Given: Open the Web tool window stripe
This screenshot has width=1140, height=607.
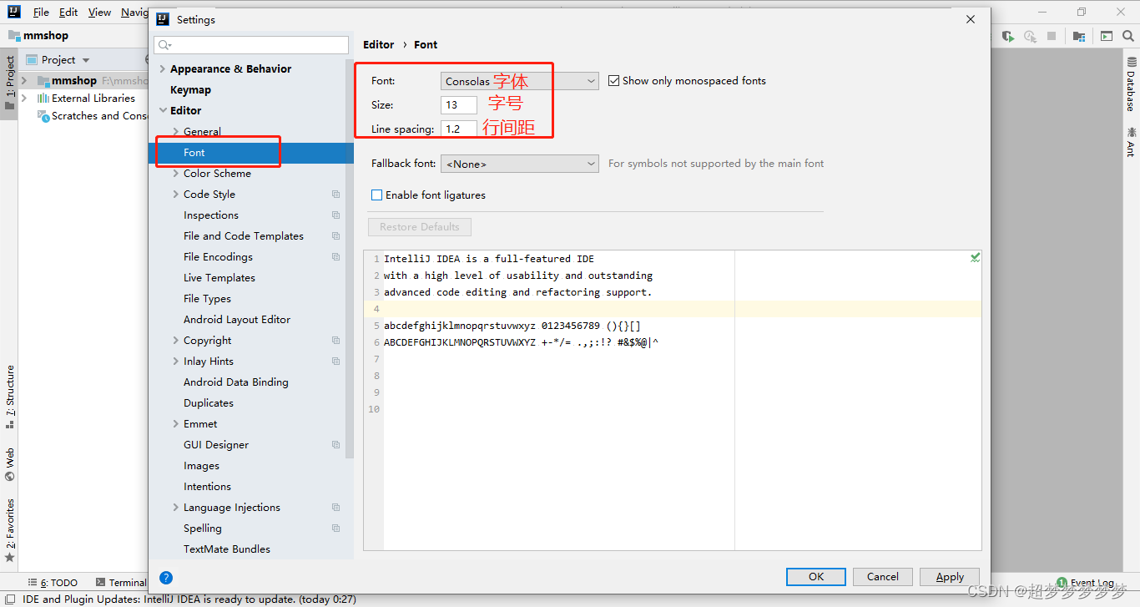Looking at the screenshot, I should [9, 465].
